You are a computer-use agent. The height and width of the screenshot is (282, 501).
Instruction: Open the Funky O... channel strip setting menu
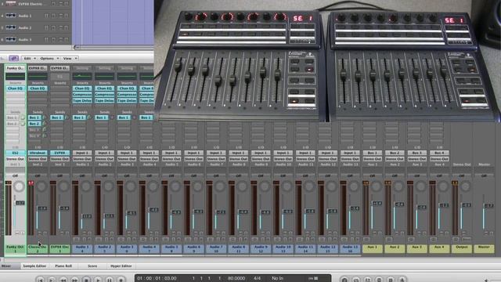(15, 68)
